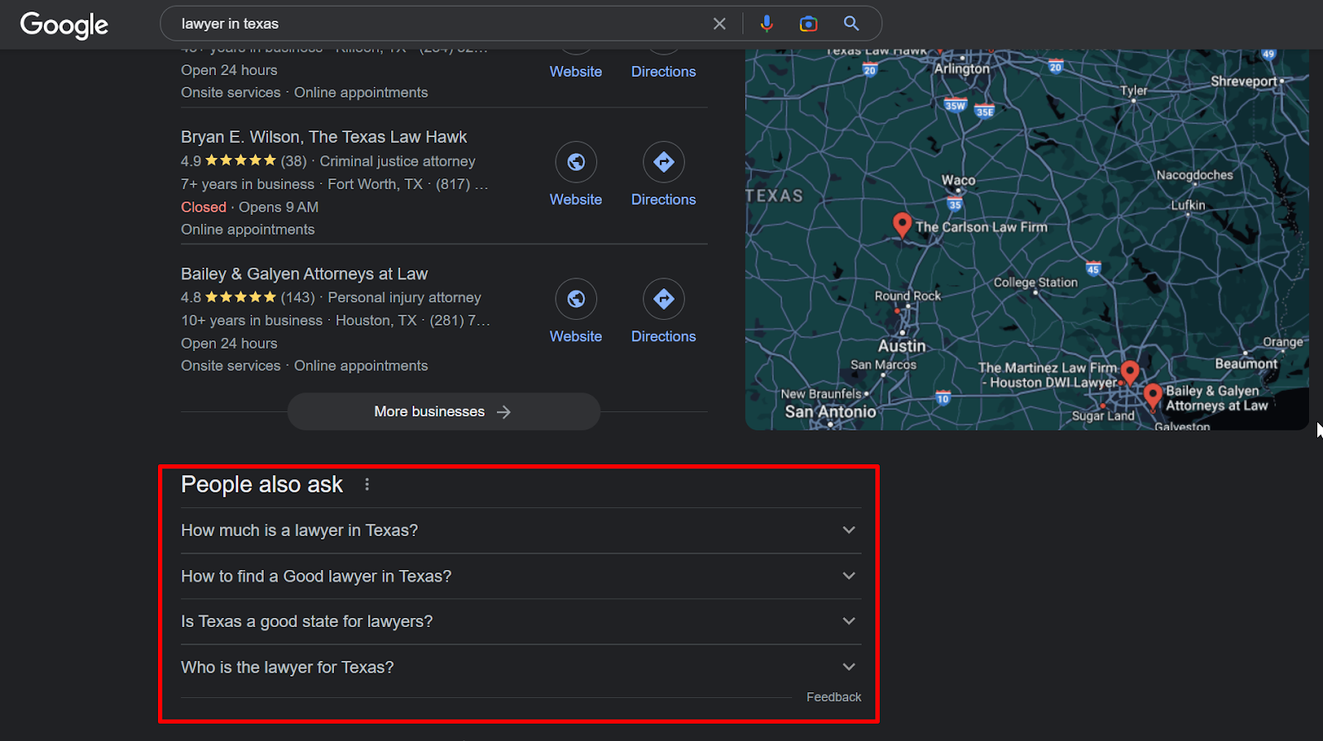
Task: Click 'Austin' city label on the map
Action: 902,346
